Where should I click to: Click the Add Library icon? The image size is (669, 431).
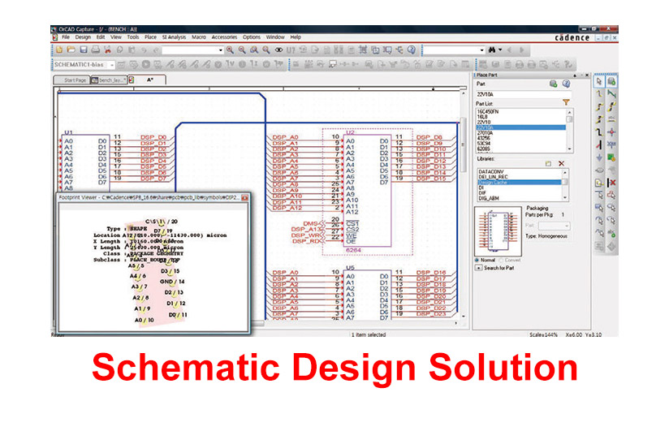[x=548, y=163]
